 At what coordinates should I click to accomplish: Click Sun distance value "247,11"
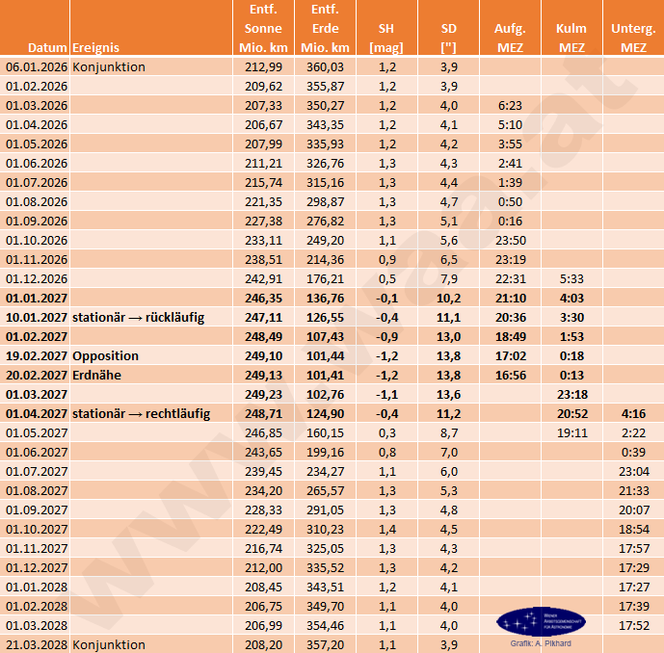tap(263, 318)
